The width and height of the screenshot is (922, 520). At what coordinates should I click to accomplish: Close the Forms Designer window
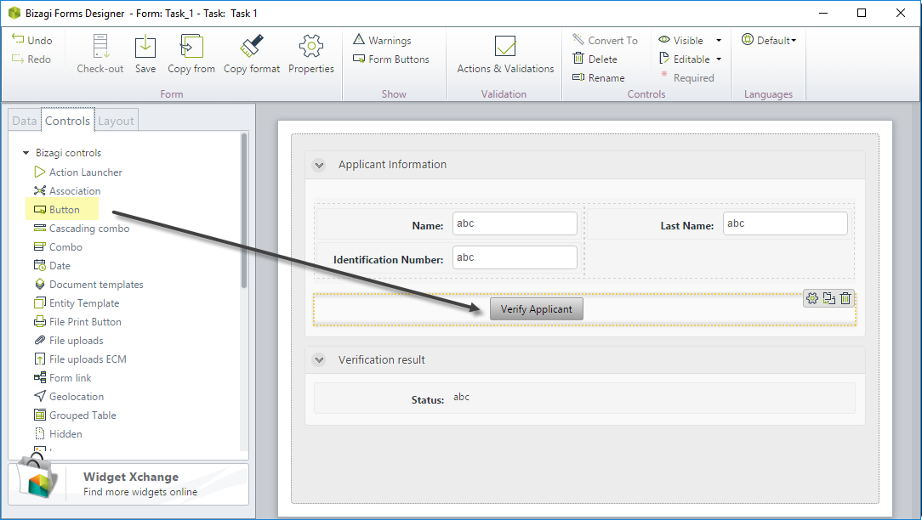(x=900, y=13)
